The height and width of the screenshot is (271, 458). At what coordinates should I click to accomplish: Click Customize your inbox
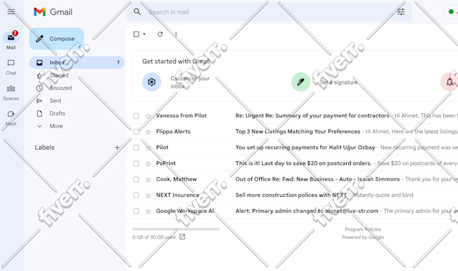(x=190, y=82)
